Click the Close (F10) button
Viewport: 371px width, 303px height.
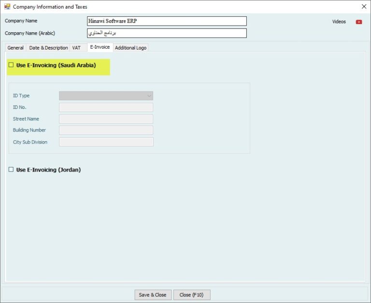point(192,295)
